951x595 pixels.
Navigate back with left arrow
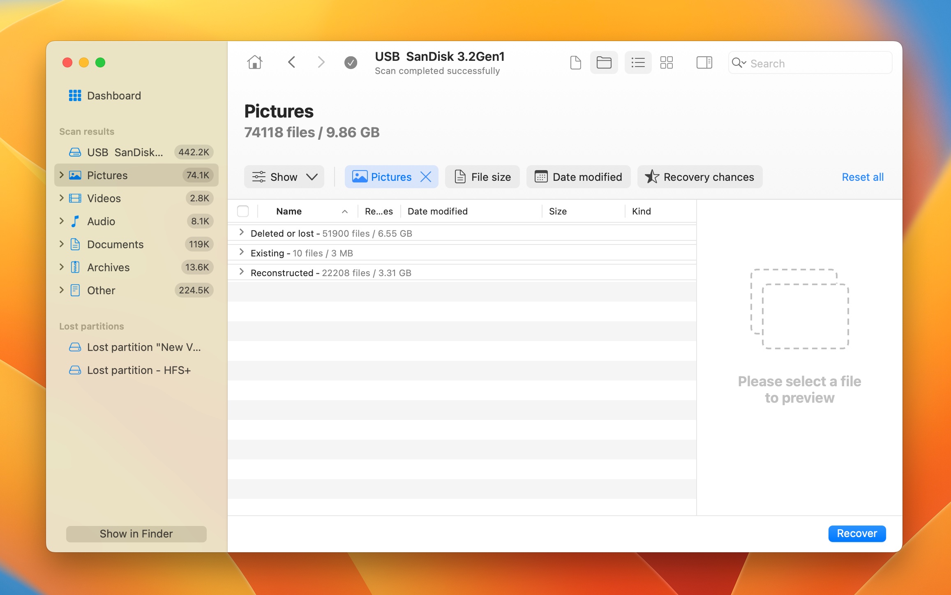coord(291,62)
